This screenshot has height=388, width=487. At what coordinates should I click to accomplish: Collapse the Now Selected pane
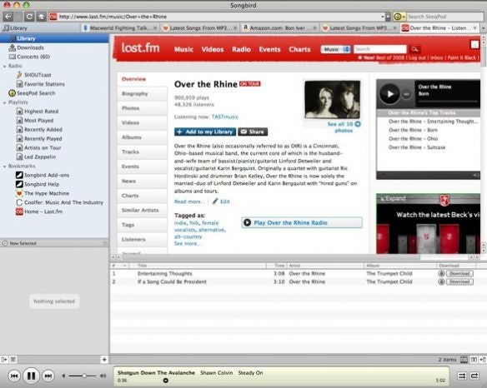coord(105,243)
